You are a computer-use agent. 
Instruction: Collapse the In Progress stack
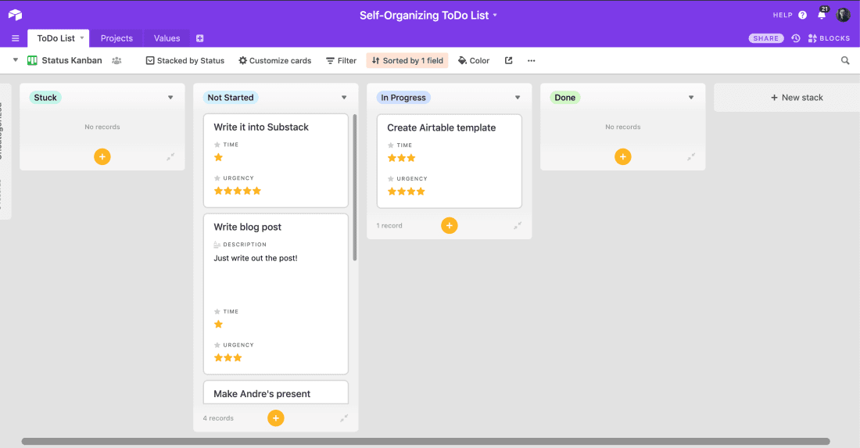click(518, 225)
